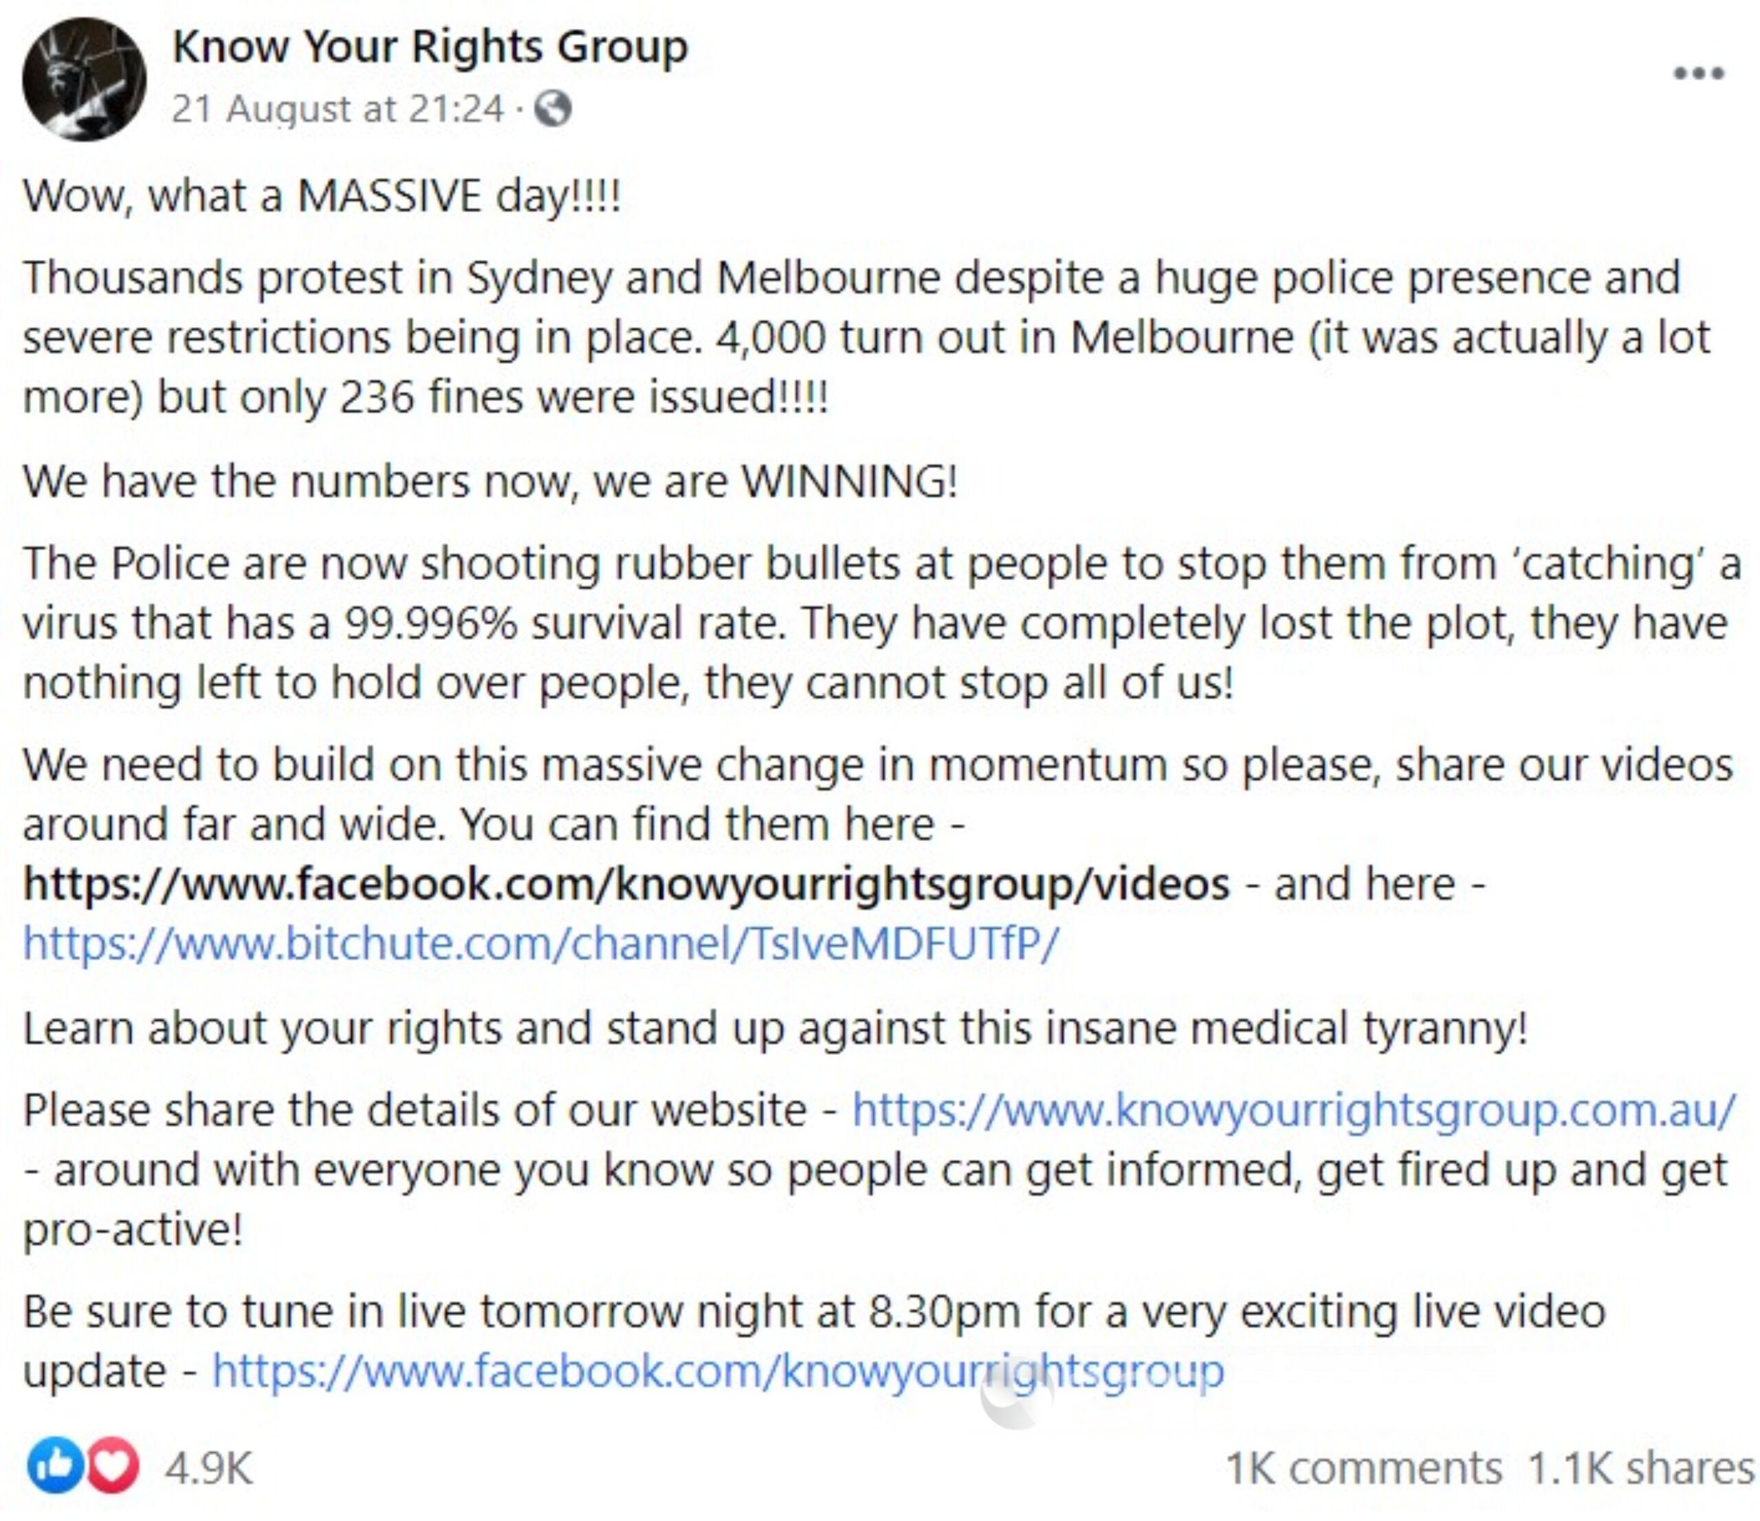Screen dimensions: 1760x1521
Task: Click the 'Thousands protest in Sydney' paragraph
Action: (866, 336)
